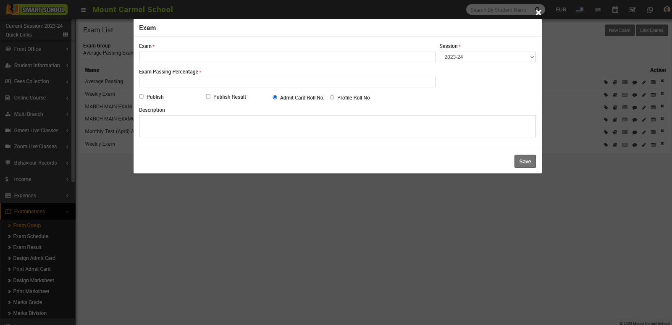Click the language flag icon

[x=580, y=10]
